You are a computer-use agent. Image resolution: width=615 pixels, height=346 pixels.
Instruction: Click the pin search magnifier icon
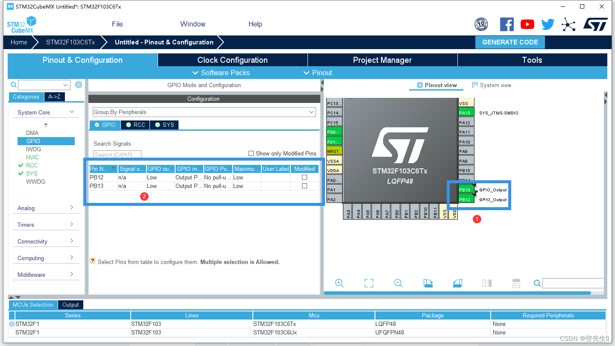point(537,283)
